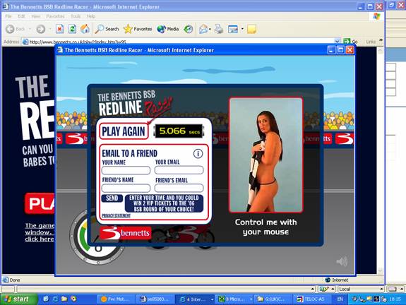Open the Favorites menu
The height and width of the screenshot is (305, 406).
pyautogui.click(x=55, y=16)
